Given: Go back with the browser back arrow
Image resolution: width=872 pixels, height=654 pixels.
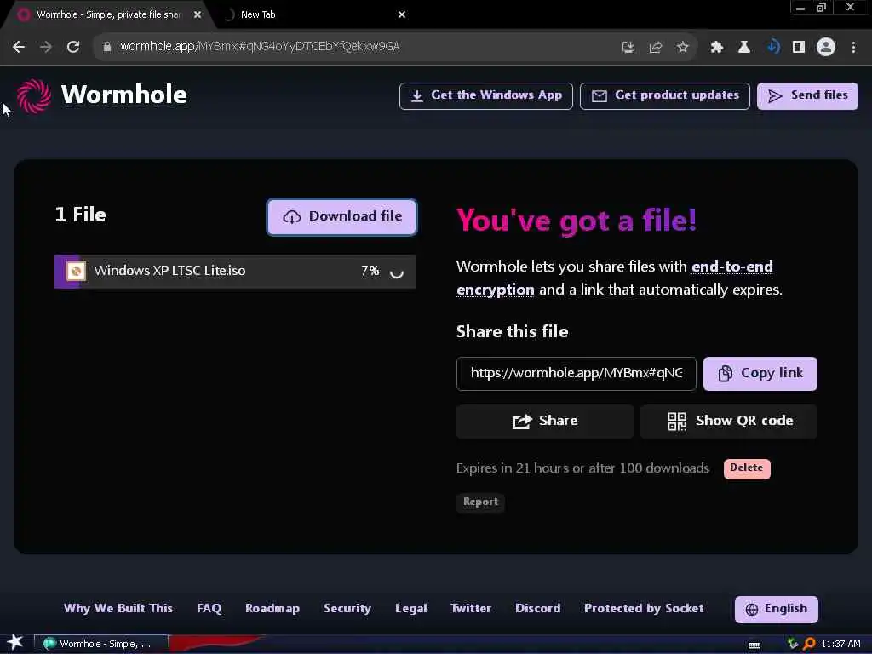Looking at the screenshot, I should 19,47.
